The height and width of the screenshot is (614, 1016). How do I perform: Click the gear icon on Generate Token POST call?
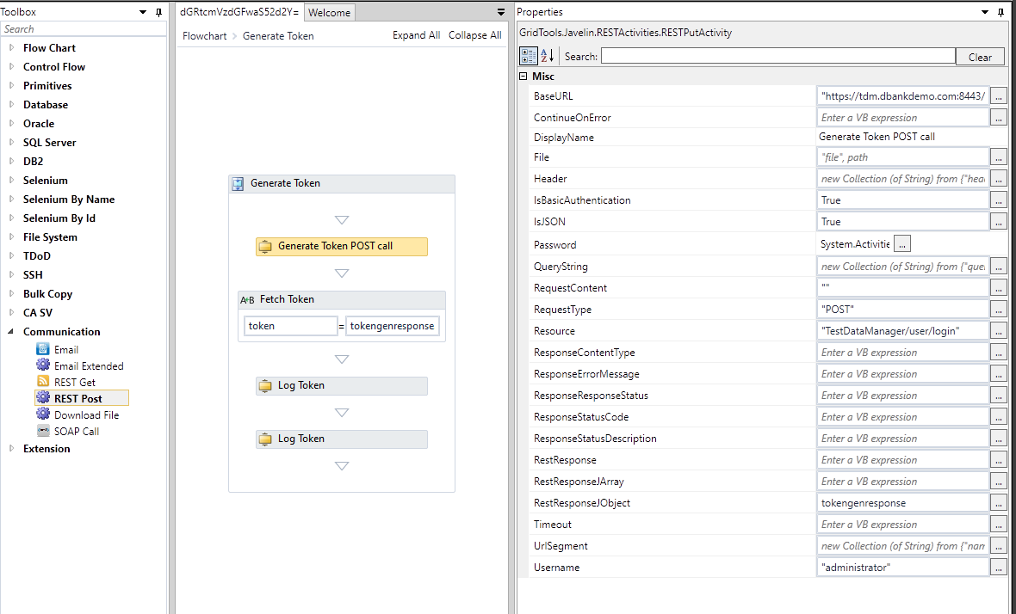266,246
